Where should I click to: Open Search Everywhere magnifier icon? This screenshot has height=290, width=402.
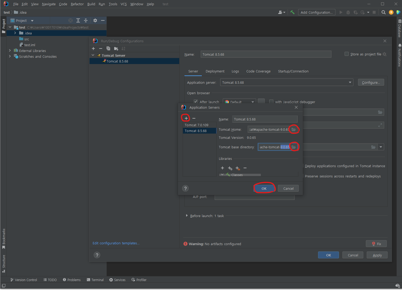pos(383,12)
